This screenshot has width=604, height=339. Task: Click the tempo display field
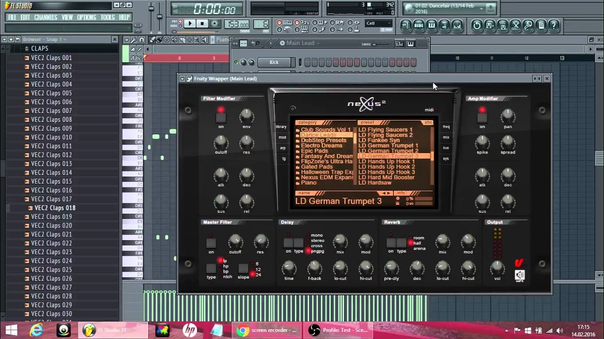click(x=237, y=24)
